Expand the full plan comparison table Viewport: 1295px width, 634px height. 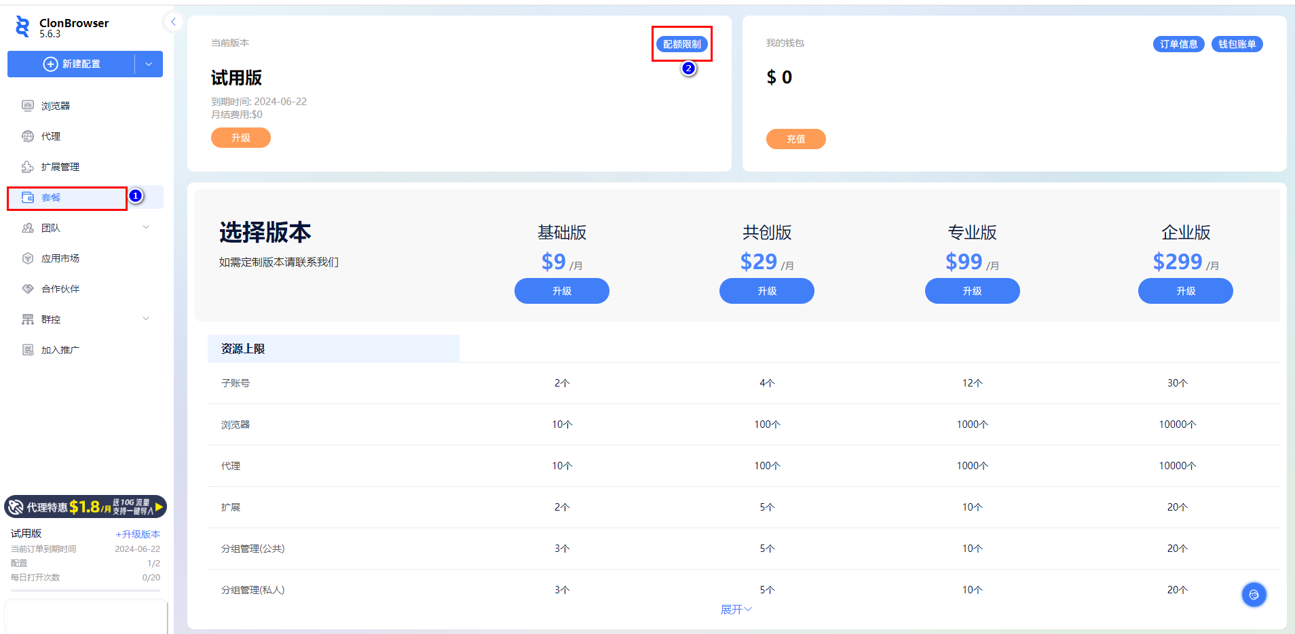pyautogui.click(x=736, y=610)
